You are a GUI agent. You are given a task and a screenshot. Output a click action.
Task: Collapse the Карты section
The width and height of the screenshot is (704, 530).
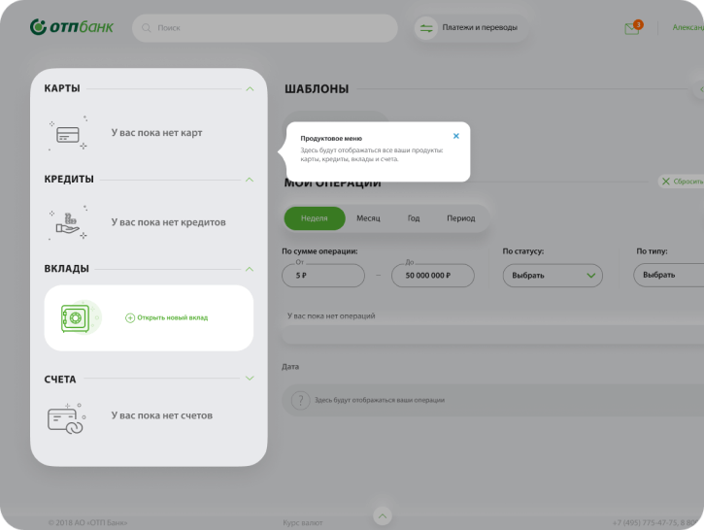pos(250,89)
